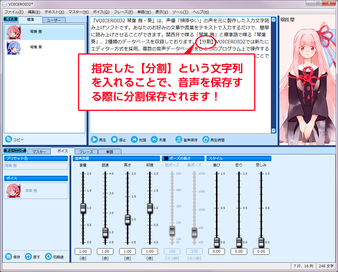Click the 話速 value field
Image resolution: width=338 pixels, height=272 pixels.
(105, 251)
